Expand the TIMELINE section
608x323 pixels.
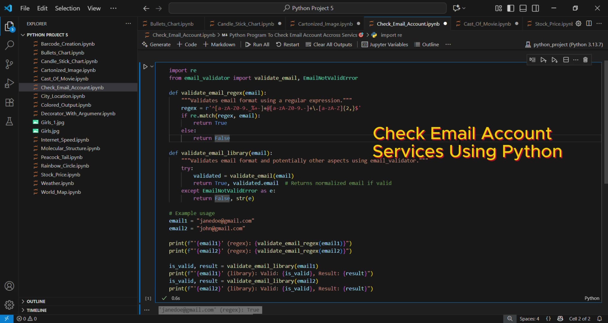tap(36, 310)
